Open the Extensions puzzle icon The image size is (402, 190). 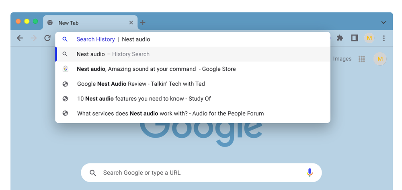pos(340,38)
